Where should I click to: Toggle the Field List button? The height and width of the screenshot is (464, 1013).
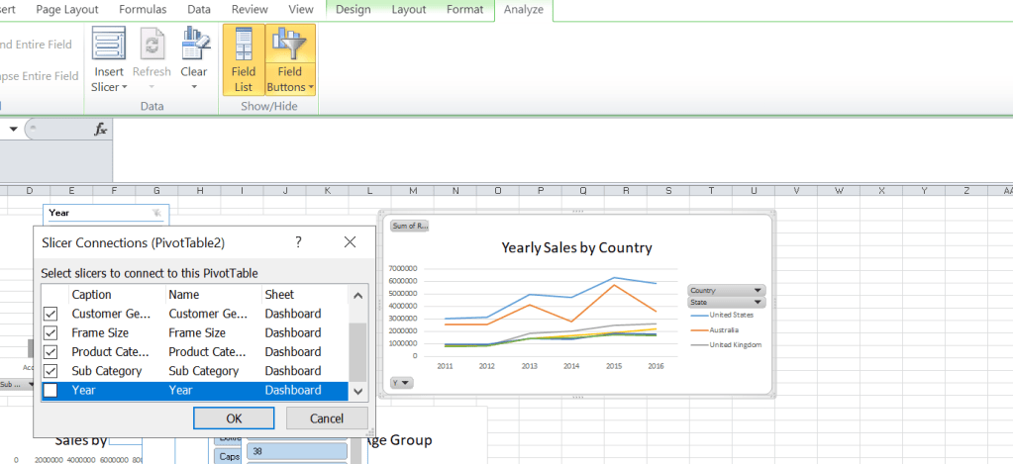coord(243,59)
